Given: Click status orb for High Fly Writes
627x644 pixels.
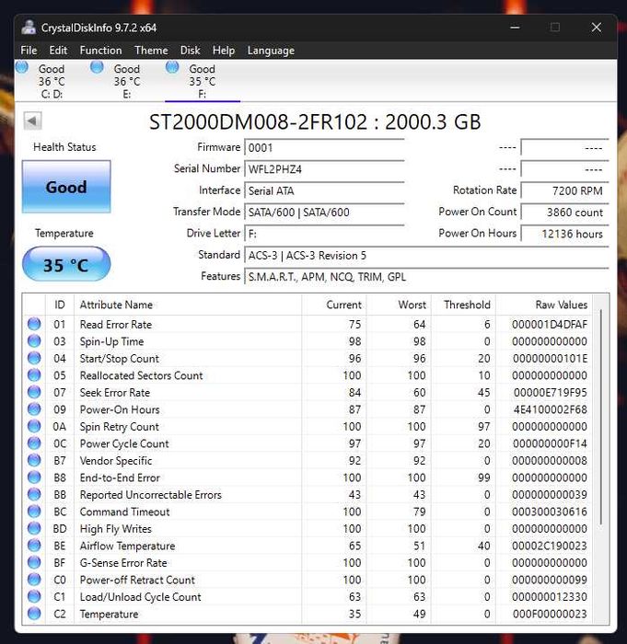Looking at the screenshot, I should click(x=34, y=529).
